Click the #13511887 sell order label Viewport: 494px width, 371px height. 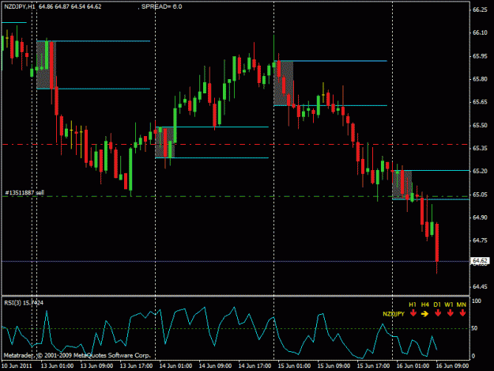(25, 192)
